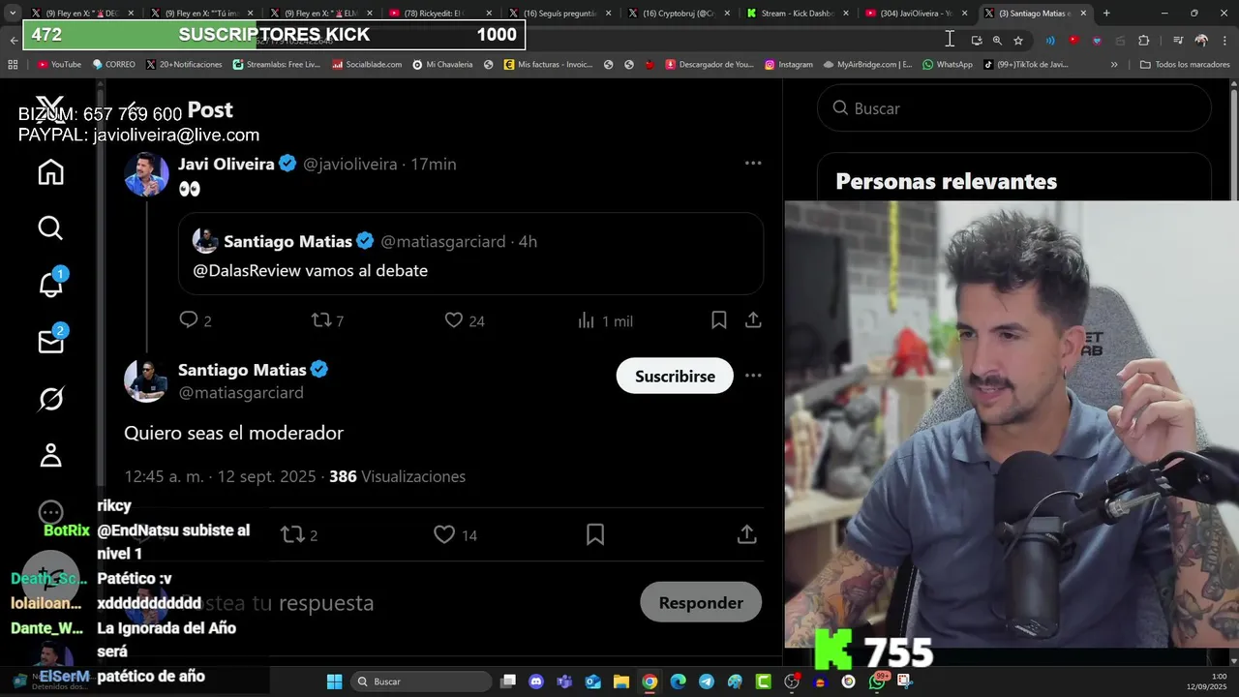The height and width of the screenshot is (697, 1239).
Task: Like Javi Oliveira's post with 24 likes
Action: [465, 320]
